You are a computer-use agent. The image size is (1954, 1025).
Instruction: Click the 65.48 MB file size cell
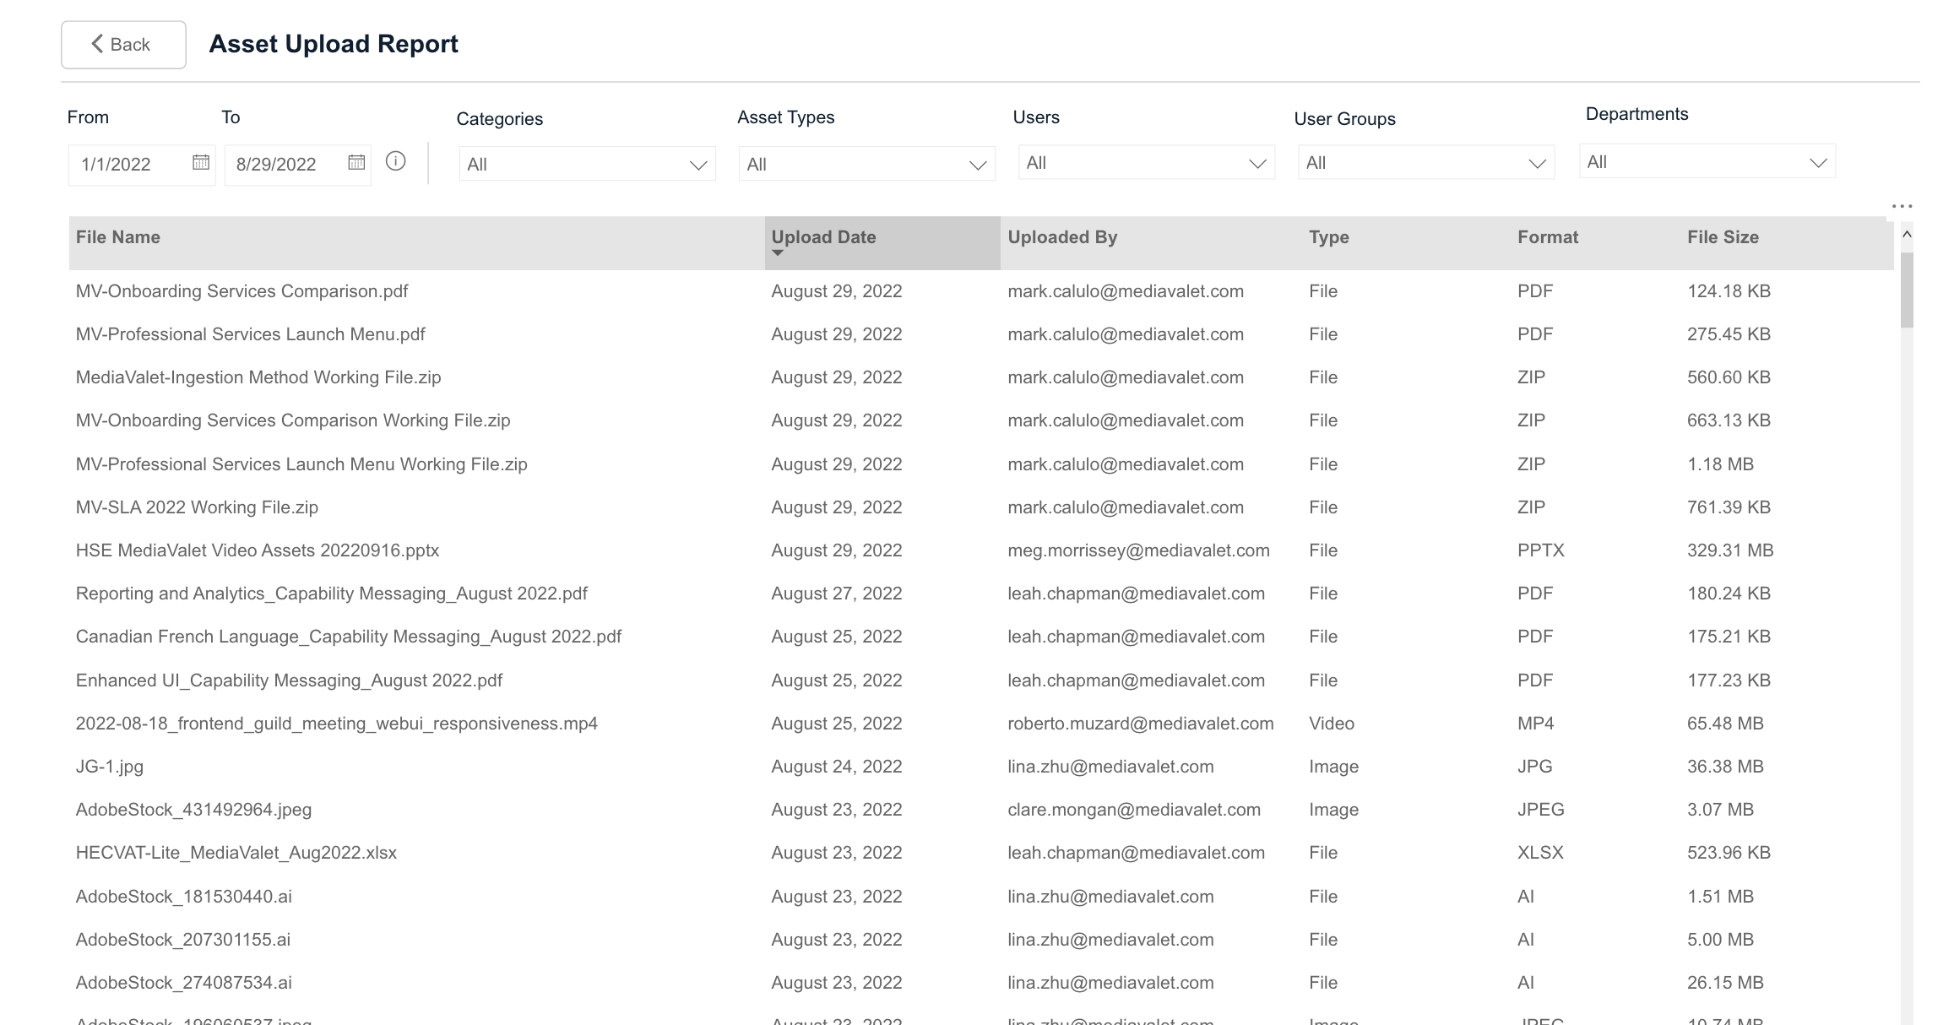click(1725, 724)
